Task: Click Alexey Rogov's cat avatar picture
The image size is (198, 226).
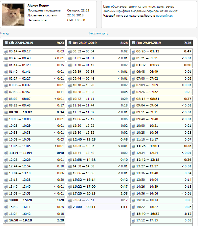Action: tap(13, 15)
